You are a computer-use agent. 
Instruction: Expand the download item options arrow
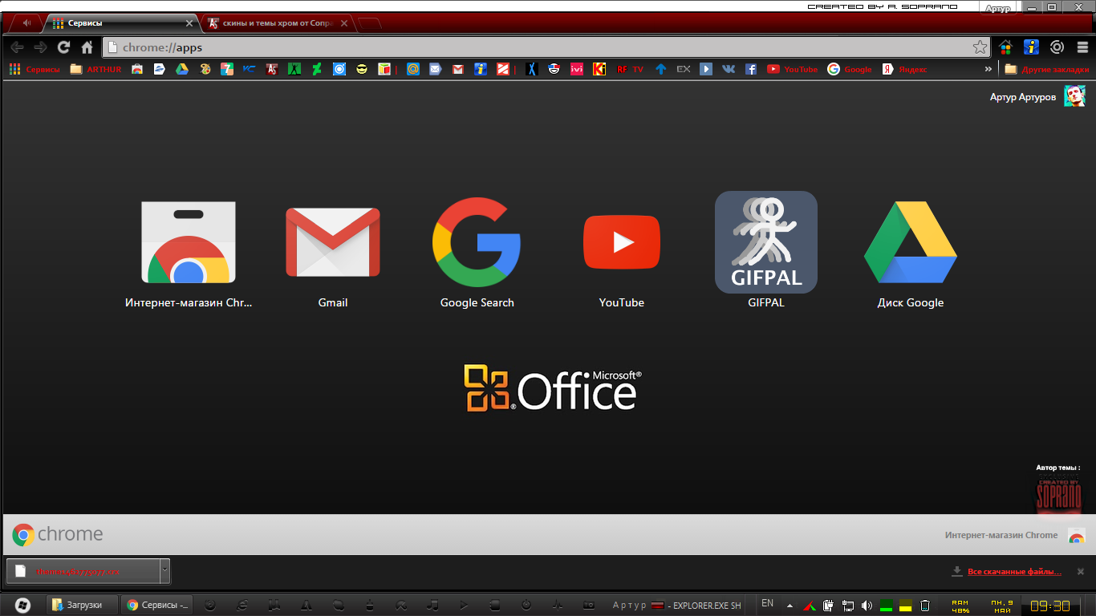165,571
